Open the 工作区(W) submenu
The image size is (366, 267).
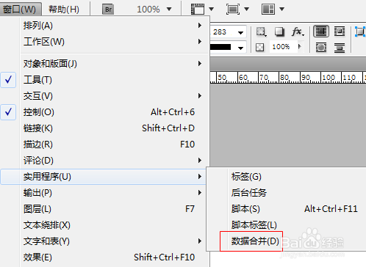113,42
